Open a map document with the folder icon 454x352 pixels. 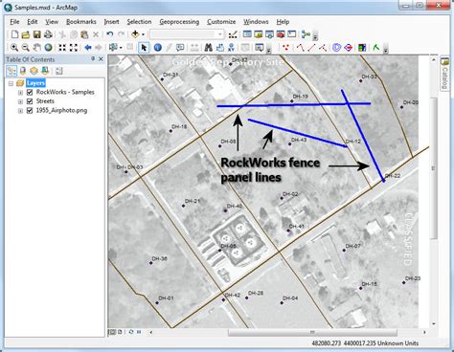coord(26,34)
